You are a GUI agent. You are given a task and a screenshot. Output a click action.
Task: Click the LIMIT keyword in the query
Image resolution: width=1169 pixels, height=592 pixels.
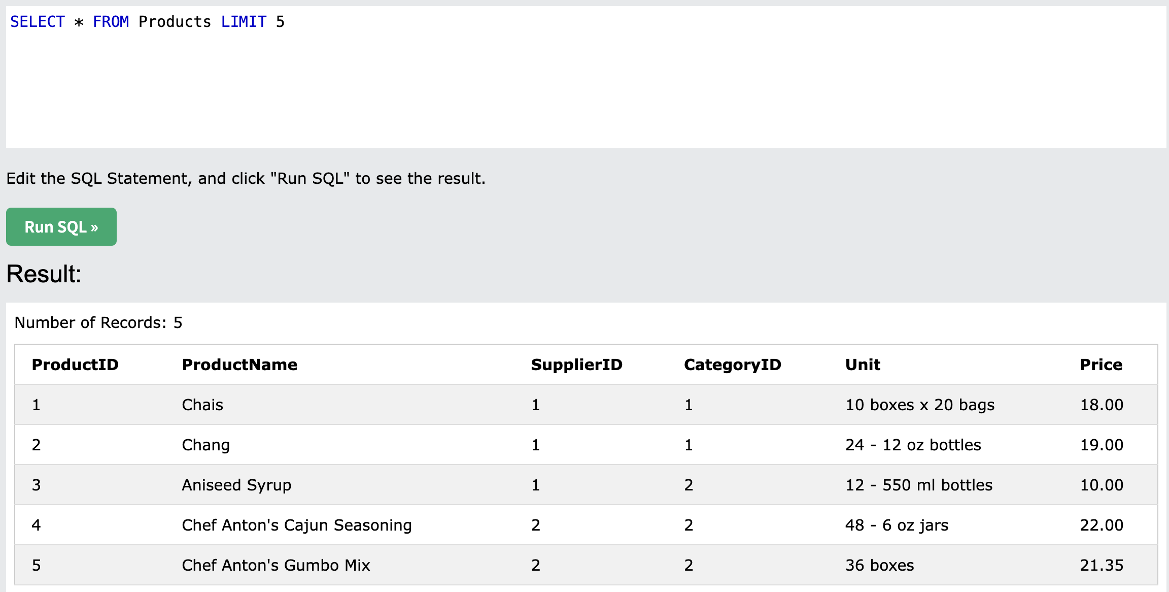[244, 22]
